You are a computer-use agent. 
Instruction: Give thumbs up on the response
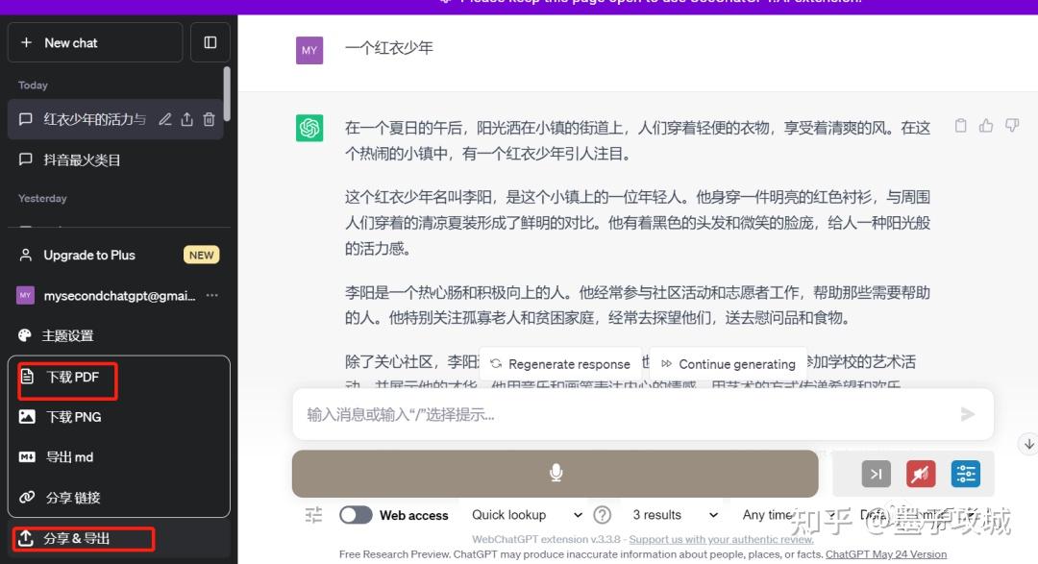986,126
